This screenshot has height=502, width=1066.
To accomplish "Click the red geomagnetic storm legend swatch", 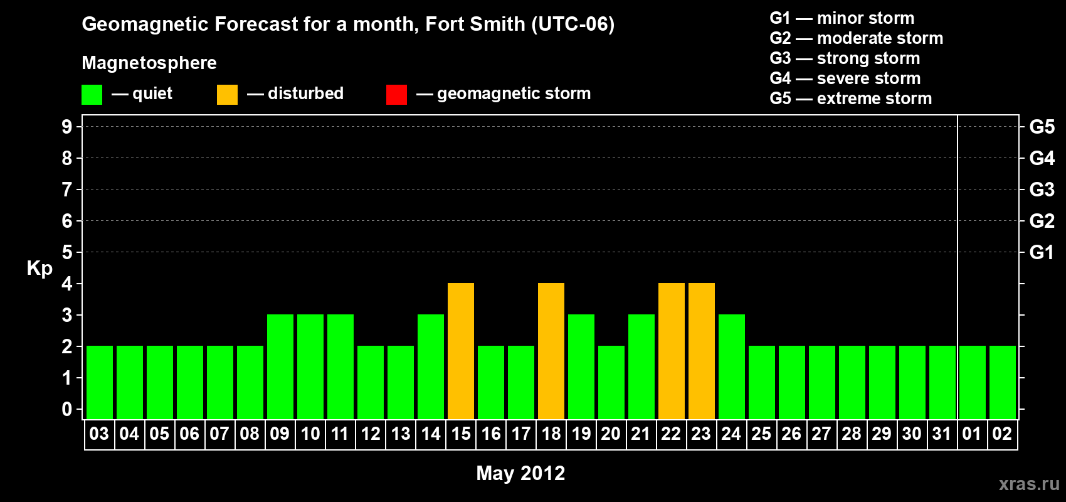I will [x=396, y=95].
